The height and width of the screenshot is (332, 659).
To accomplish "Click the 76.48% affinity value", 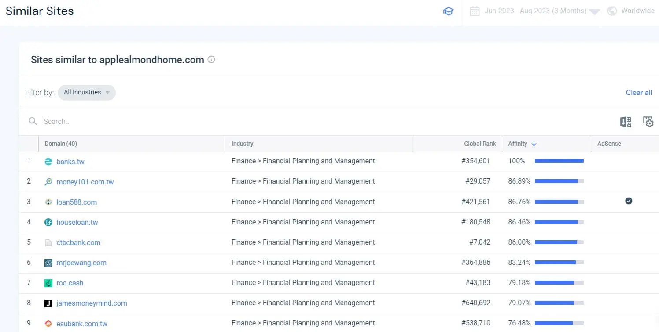I will coord(519,323).
